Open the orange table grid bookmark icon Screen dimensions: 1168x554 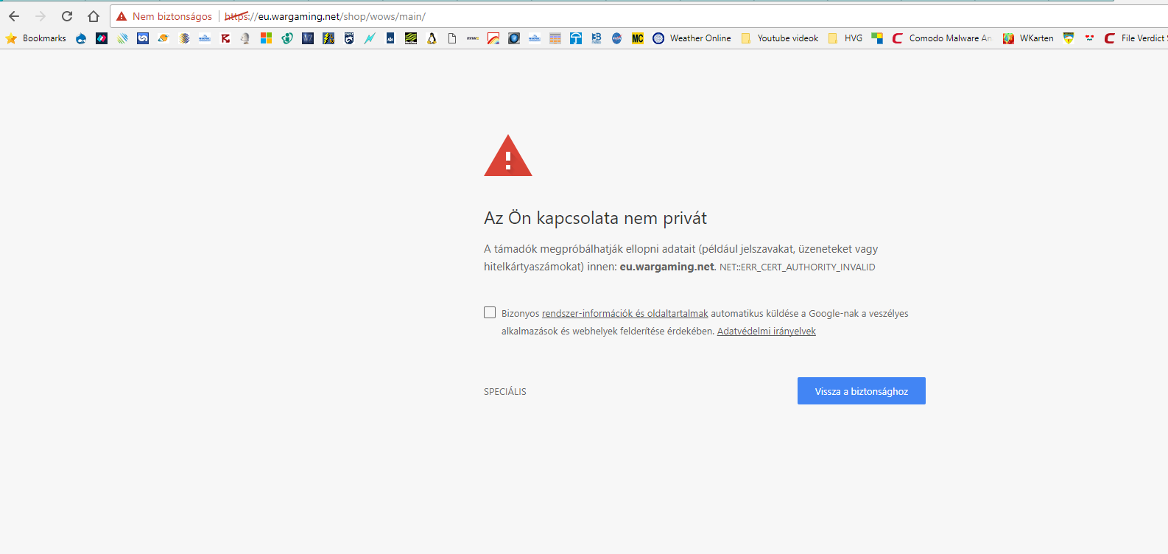(555, 38)
